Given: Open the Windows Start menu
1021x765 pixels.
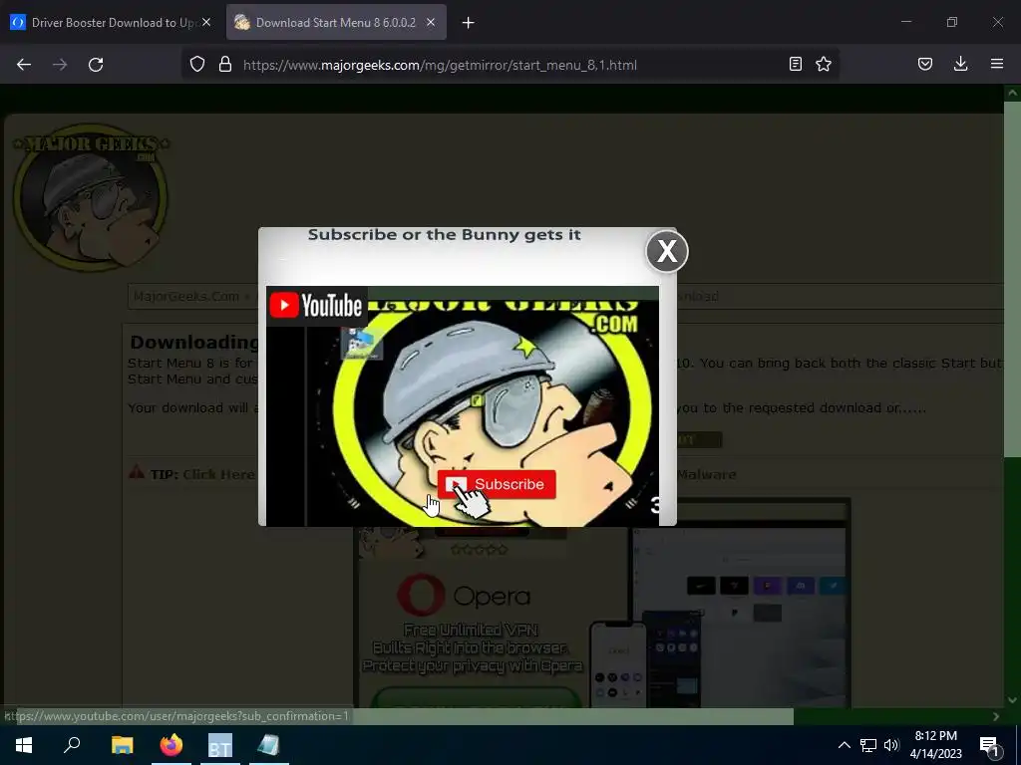Looking at the screenshot, I should pyautogui.click(x=24, y=745).
